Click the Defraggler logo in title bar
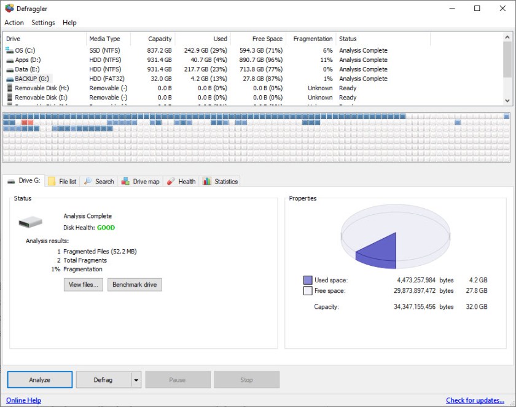The height and width of the screenshot is (407, 516). point(9,9)
